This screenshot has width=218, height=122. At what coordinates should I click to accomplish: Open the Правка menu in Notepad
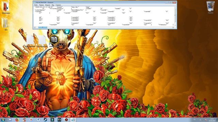pos(42,5)
